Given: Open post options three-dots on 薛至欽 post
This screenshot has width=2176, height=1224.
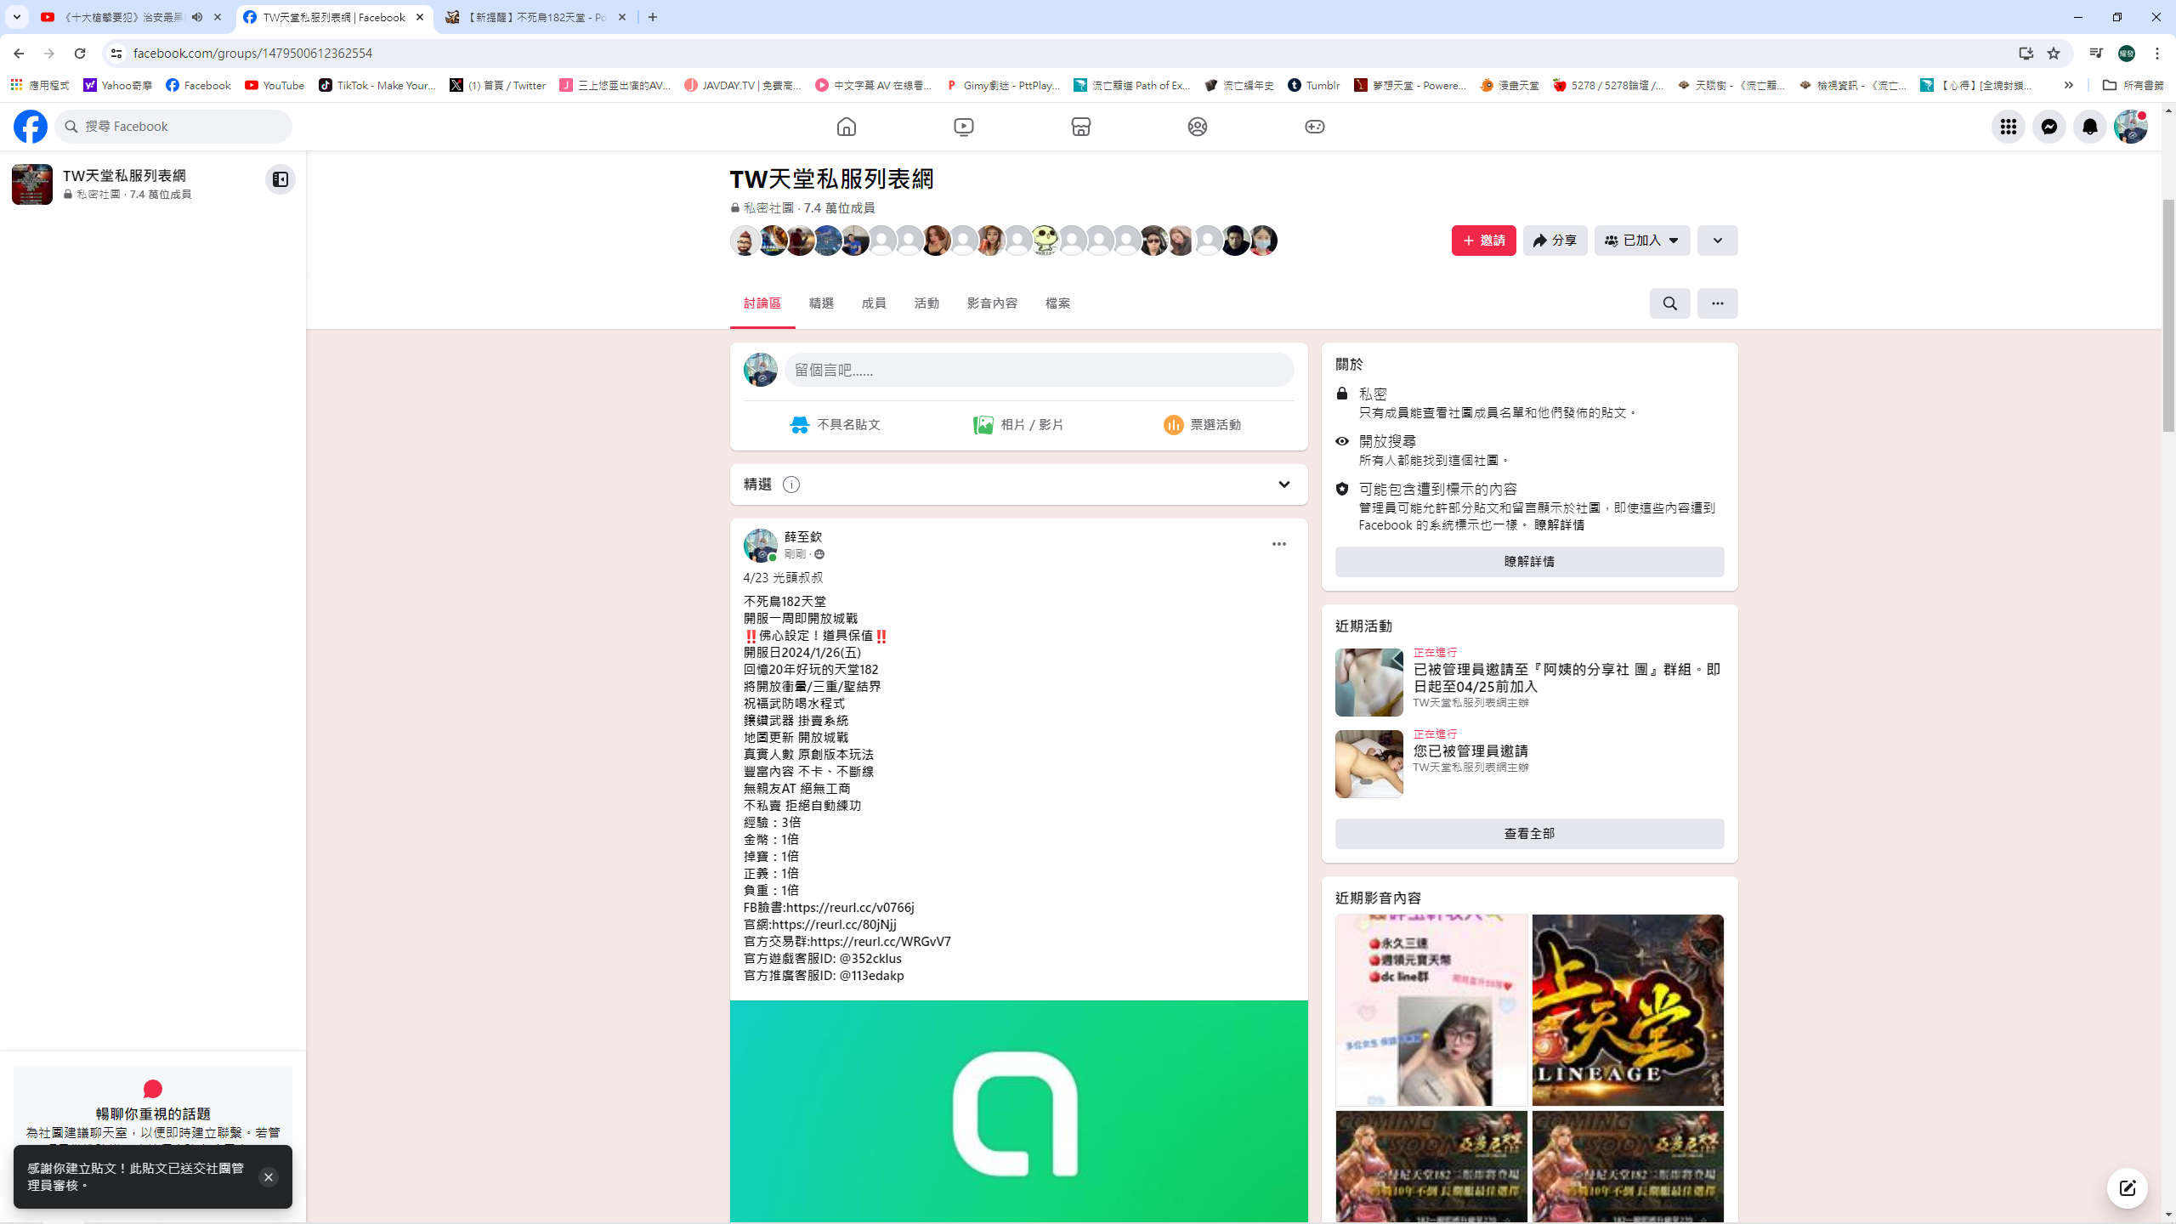Looking at the screenshot, I should (x=1279, y=544).
